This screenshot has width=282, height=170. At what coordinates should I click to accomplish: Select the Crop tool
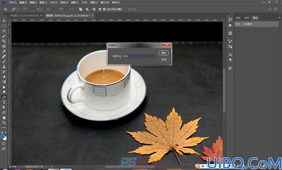(4, 41)
